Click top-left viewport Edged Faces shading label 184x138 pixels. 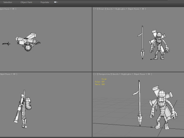coord(4,9)
